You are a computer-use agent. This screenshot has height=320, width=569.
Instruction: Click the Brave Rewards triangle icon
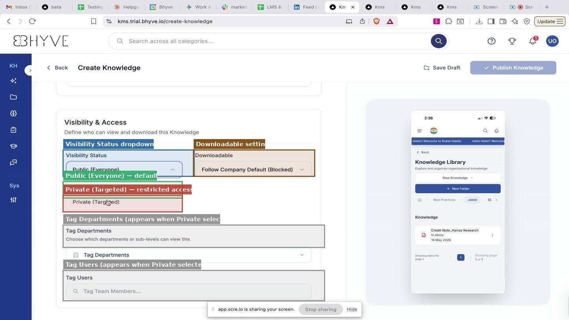coord(390,21)
